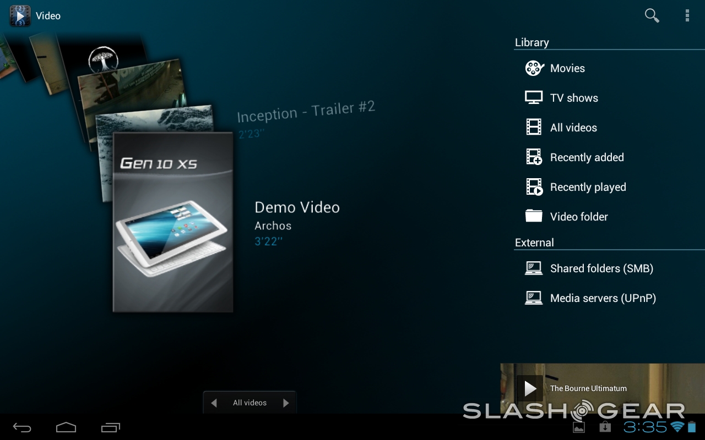The image size is (705, 440).
Task: Click the Video title in action bar
Action: 48,15
